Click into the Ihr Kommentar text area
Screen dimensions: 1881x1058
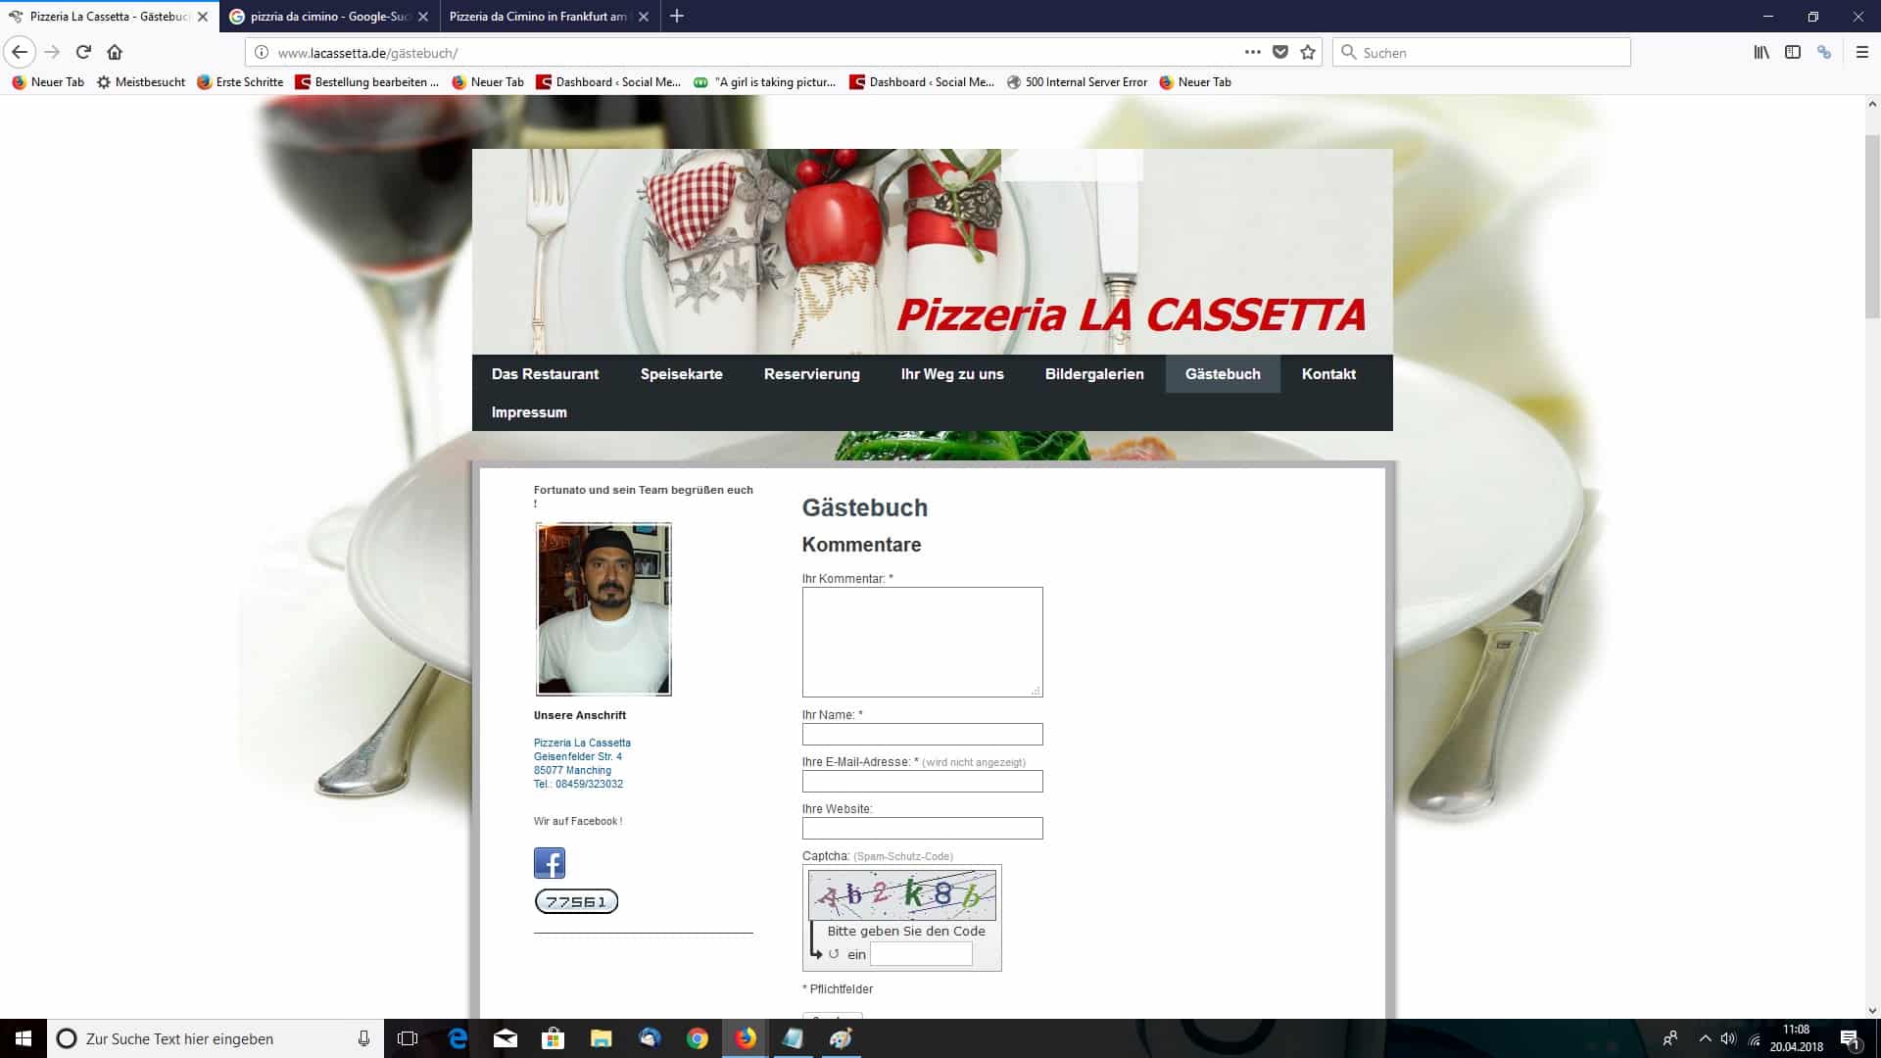(922, 642)
